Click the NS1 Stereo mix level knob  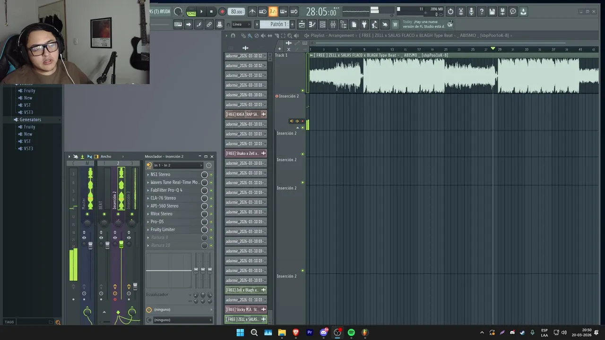(x=204, y=174)
